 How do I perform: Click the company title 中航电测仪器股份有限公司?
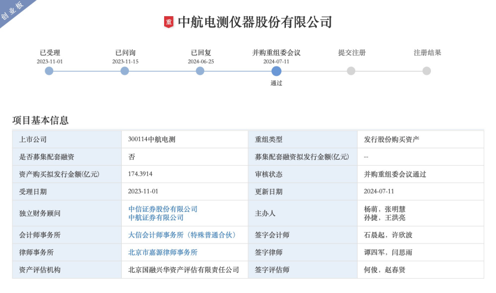[x=255, y=22]
